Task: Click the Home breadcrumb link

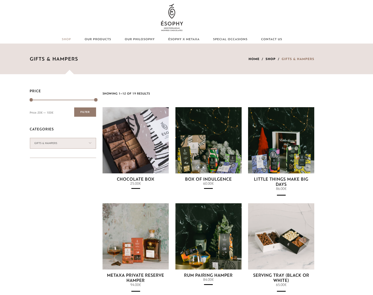Action: pyautogui.click(x=254, y=59)
